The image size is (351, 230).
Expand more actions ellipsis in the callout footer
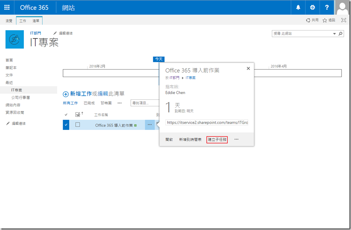click(236, 140)
